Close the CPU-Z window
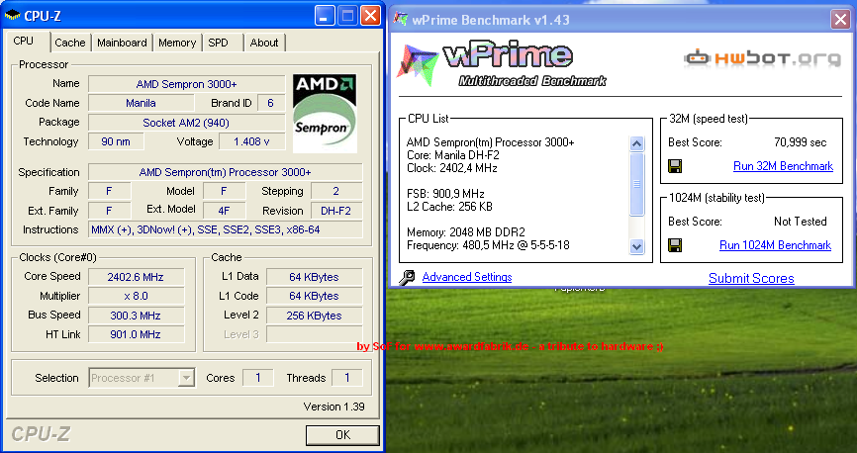This screenshot has height=453, width=857. pos(370,16)
